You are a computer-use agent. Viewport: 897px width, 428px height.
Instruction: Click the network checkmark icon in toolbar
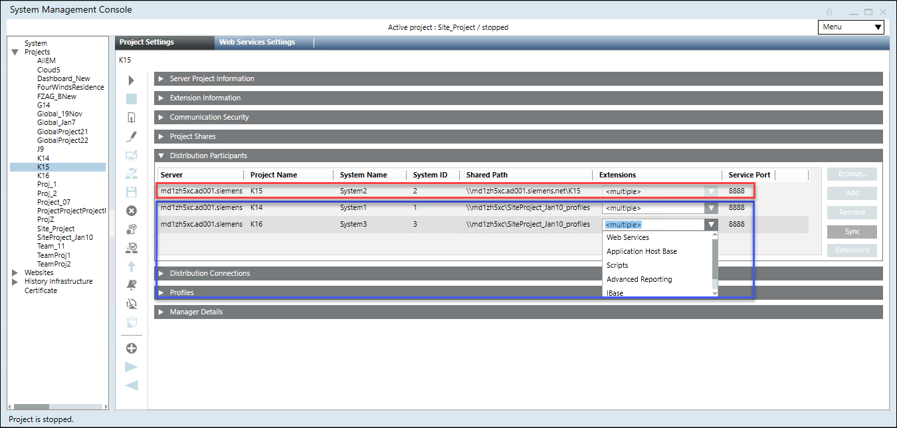(x=132, y=248)
